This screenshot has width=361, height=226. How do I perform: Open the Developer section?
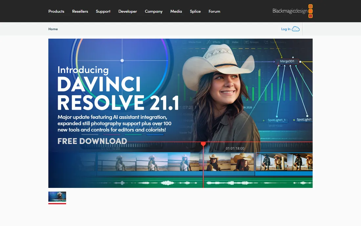[128, 11]
